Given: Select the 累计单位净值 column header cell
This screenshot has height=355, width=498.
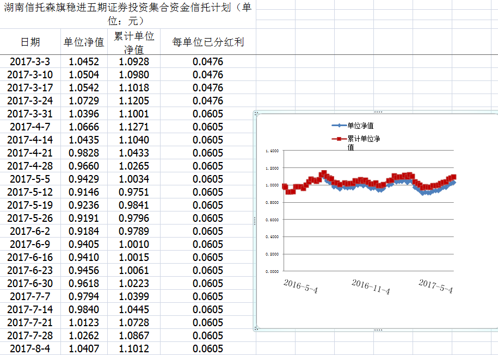Looking at the screenshot, I should point(134,42).
